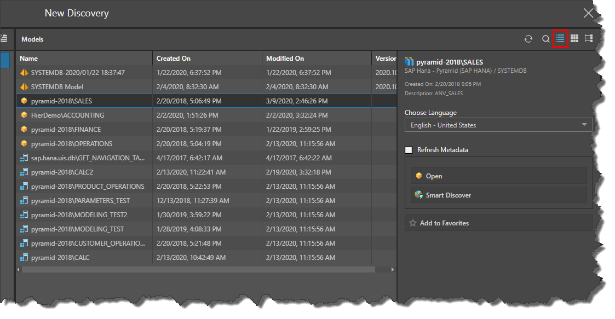Click the MODELING_TEST2 view icon
Viewport: 615px width, 319px height.
(24, 214)
